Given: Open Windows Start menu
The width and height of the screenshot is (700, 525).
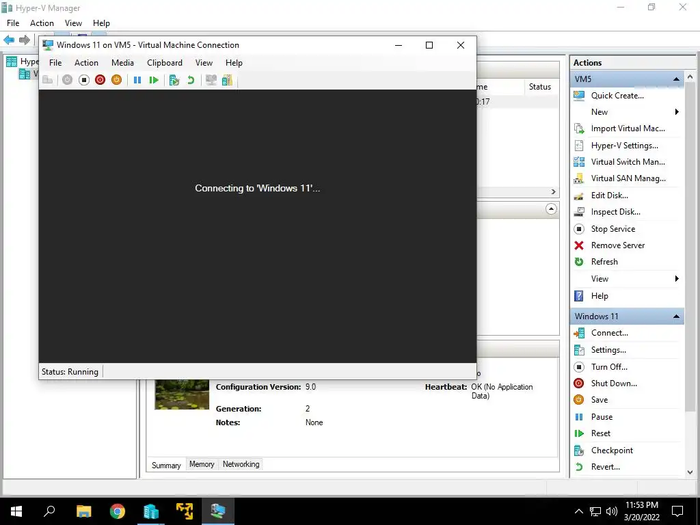Looking at the screenshot, I should click(x=16, y=511).
